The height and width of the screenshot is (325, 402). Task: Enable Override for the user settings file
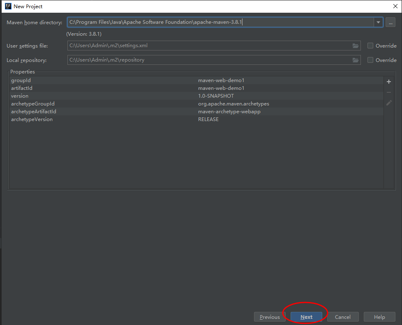pos(370,46)
